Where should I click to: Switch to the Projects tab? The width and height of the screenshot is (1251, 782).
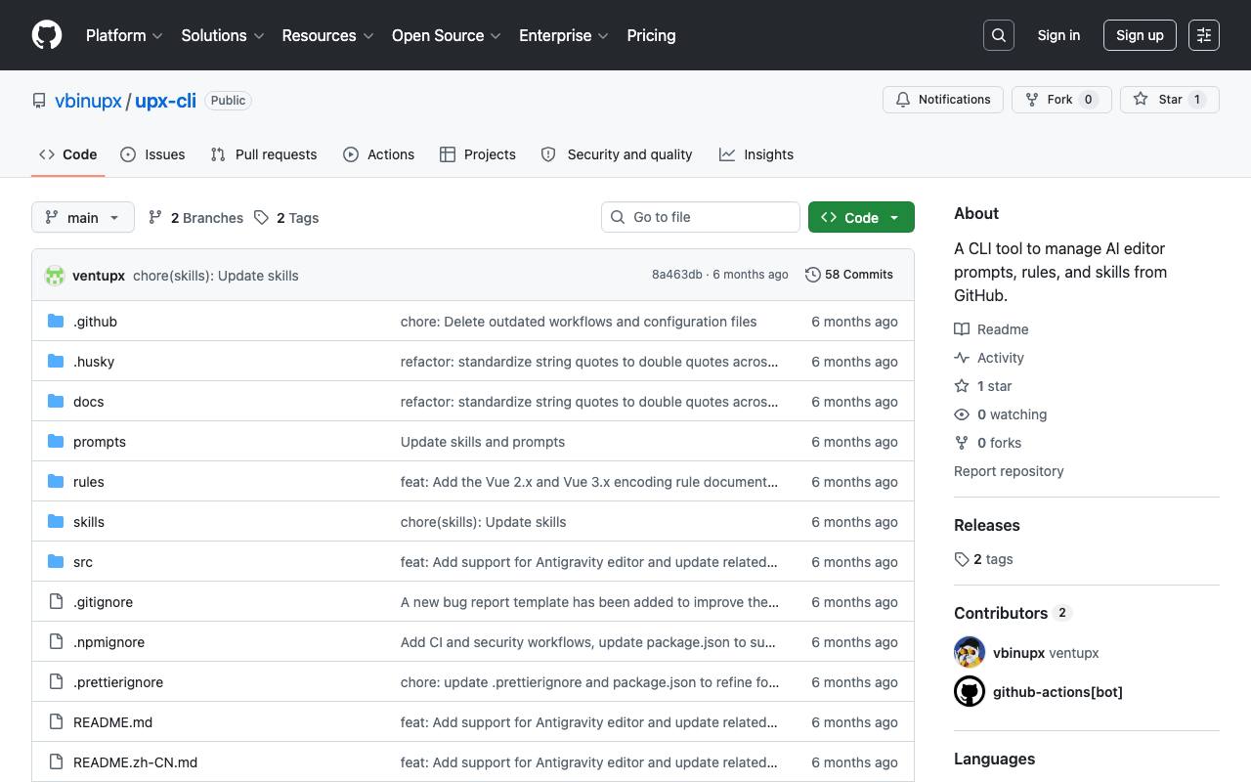[478, 154]
